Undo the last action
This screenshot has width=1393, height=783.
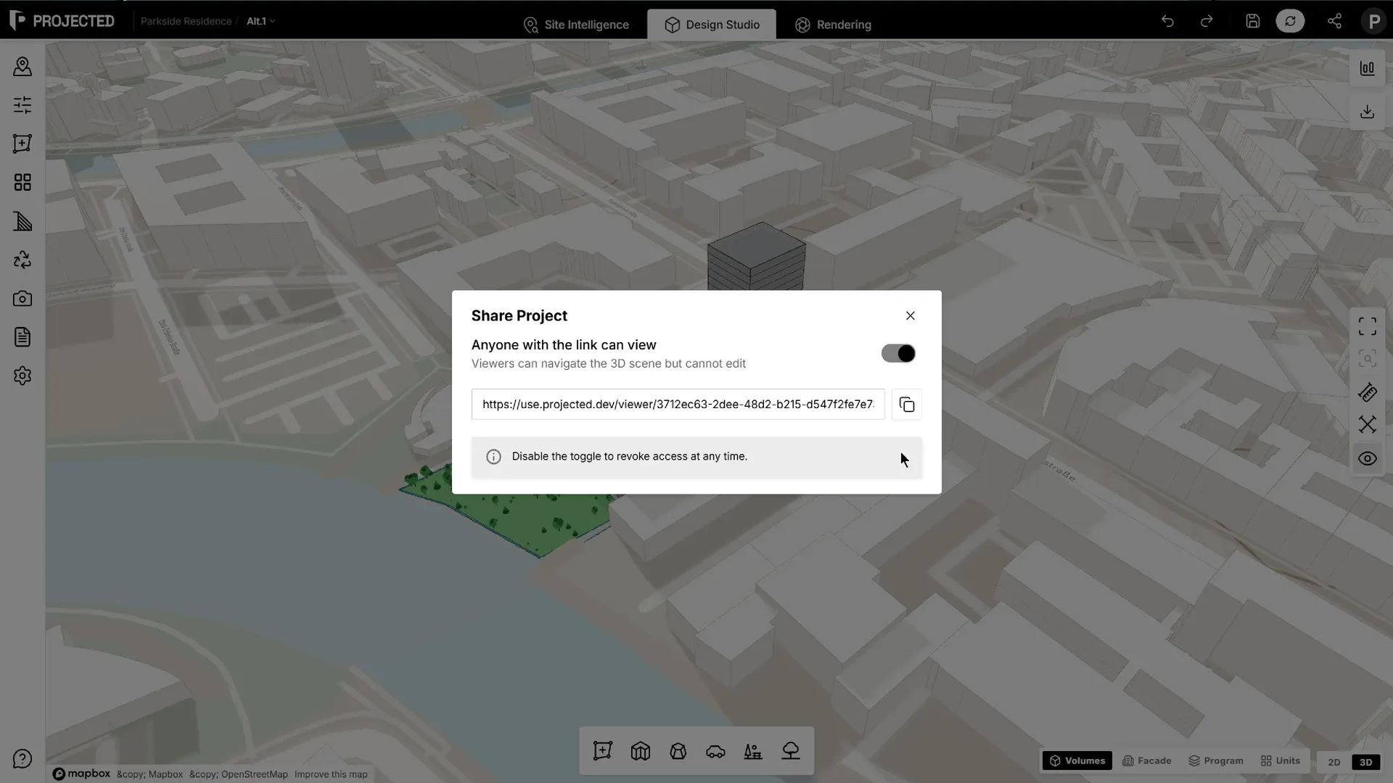1167,21
